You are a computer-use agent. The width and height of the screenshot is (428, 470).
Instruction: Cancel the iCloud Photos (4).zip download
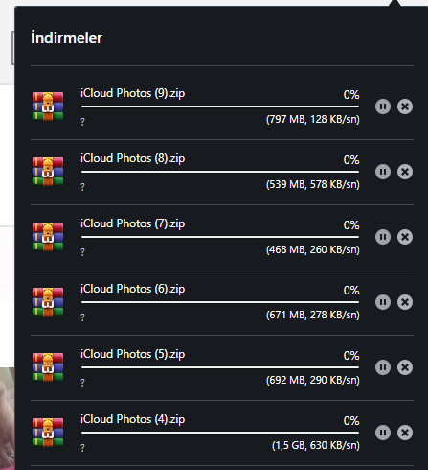(405, 433)
